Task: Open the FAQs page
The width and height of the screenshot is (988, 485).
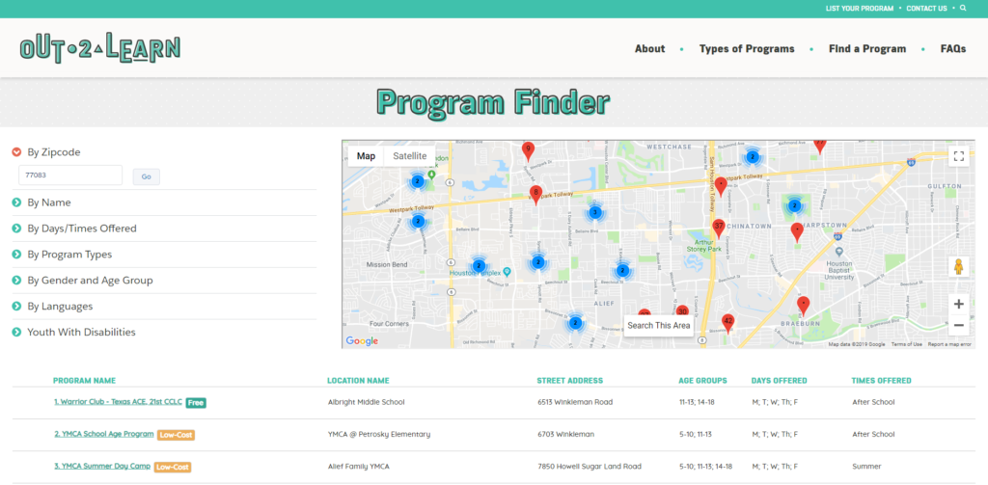Action: (x=952, y=48)
